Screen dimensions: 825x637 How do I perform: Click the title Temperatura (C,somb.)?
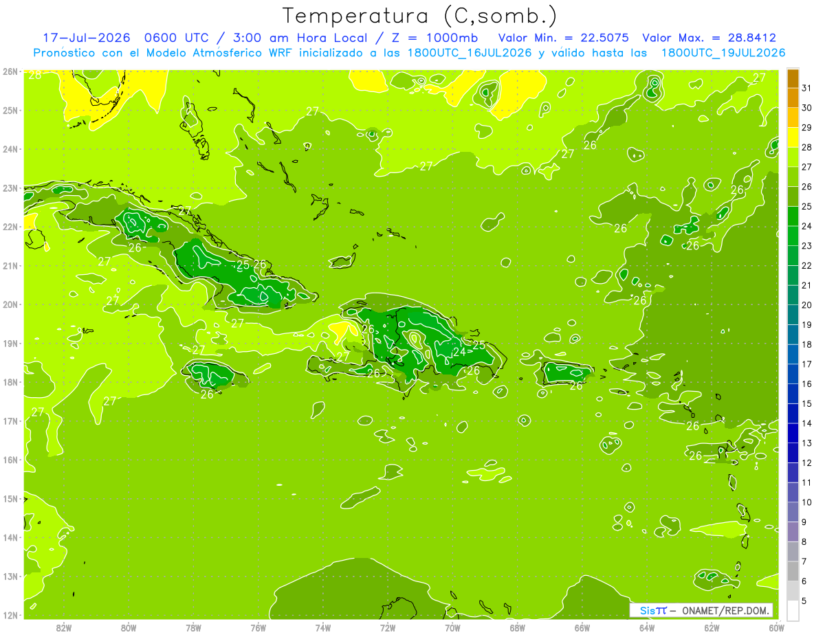point(420,16)
